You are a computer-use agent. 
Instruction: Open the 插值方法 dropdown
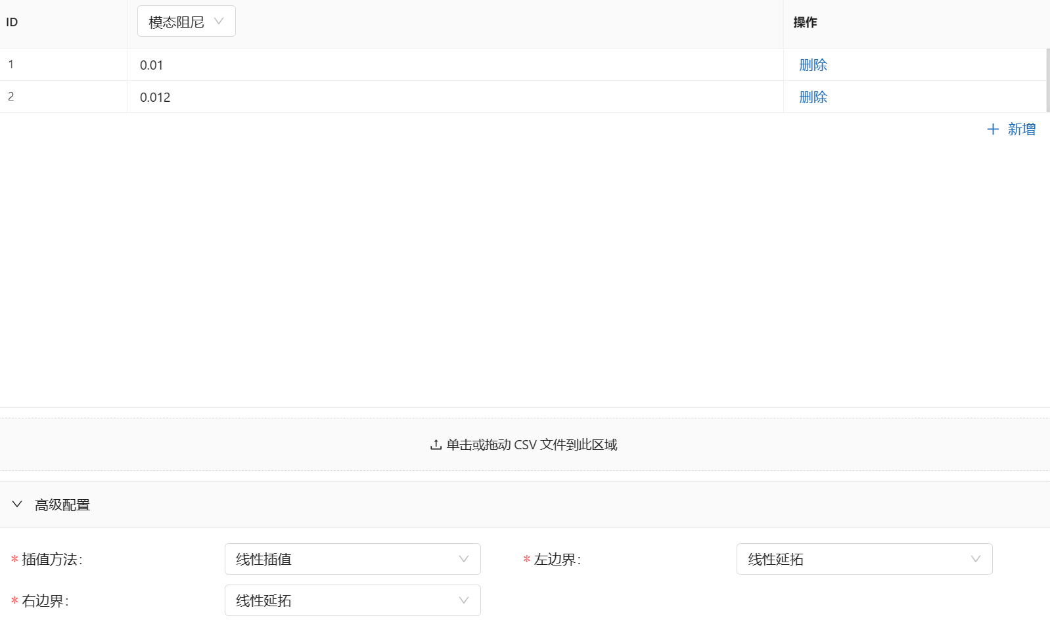352,559
